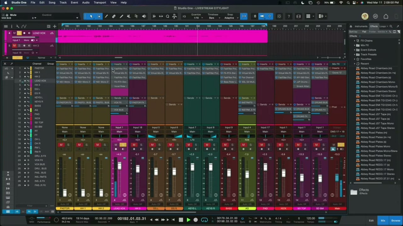
Task: Open the macOS Spotlight search icon
Action: click(348, 3)
